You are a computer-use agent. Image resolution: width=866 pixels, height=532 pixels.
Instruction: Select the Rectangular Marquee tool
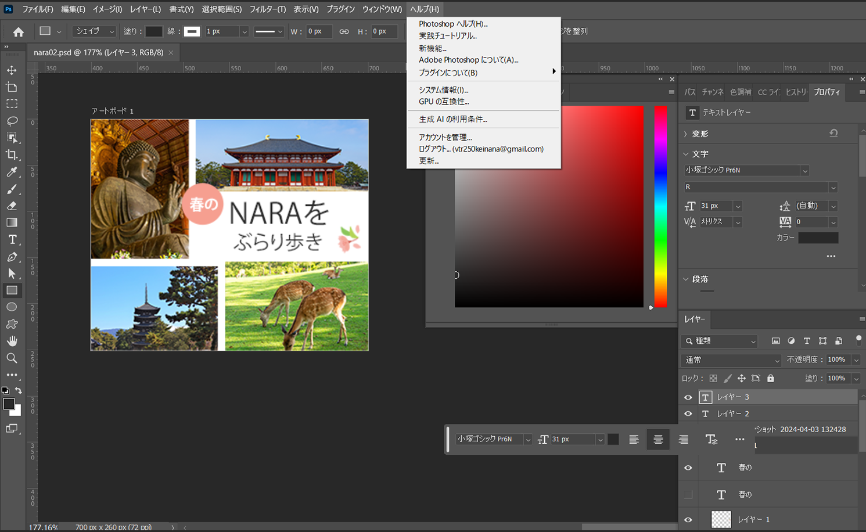12,104
